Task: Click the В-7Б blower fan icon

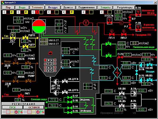Action: click(x=142, y=80)
